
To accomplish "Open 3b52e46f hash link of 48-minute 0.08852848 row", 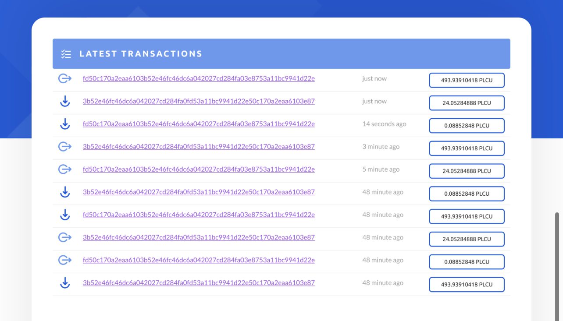I will coord(199,192).
